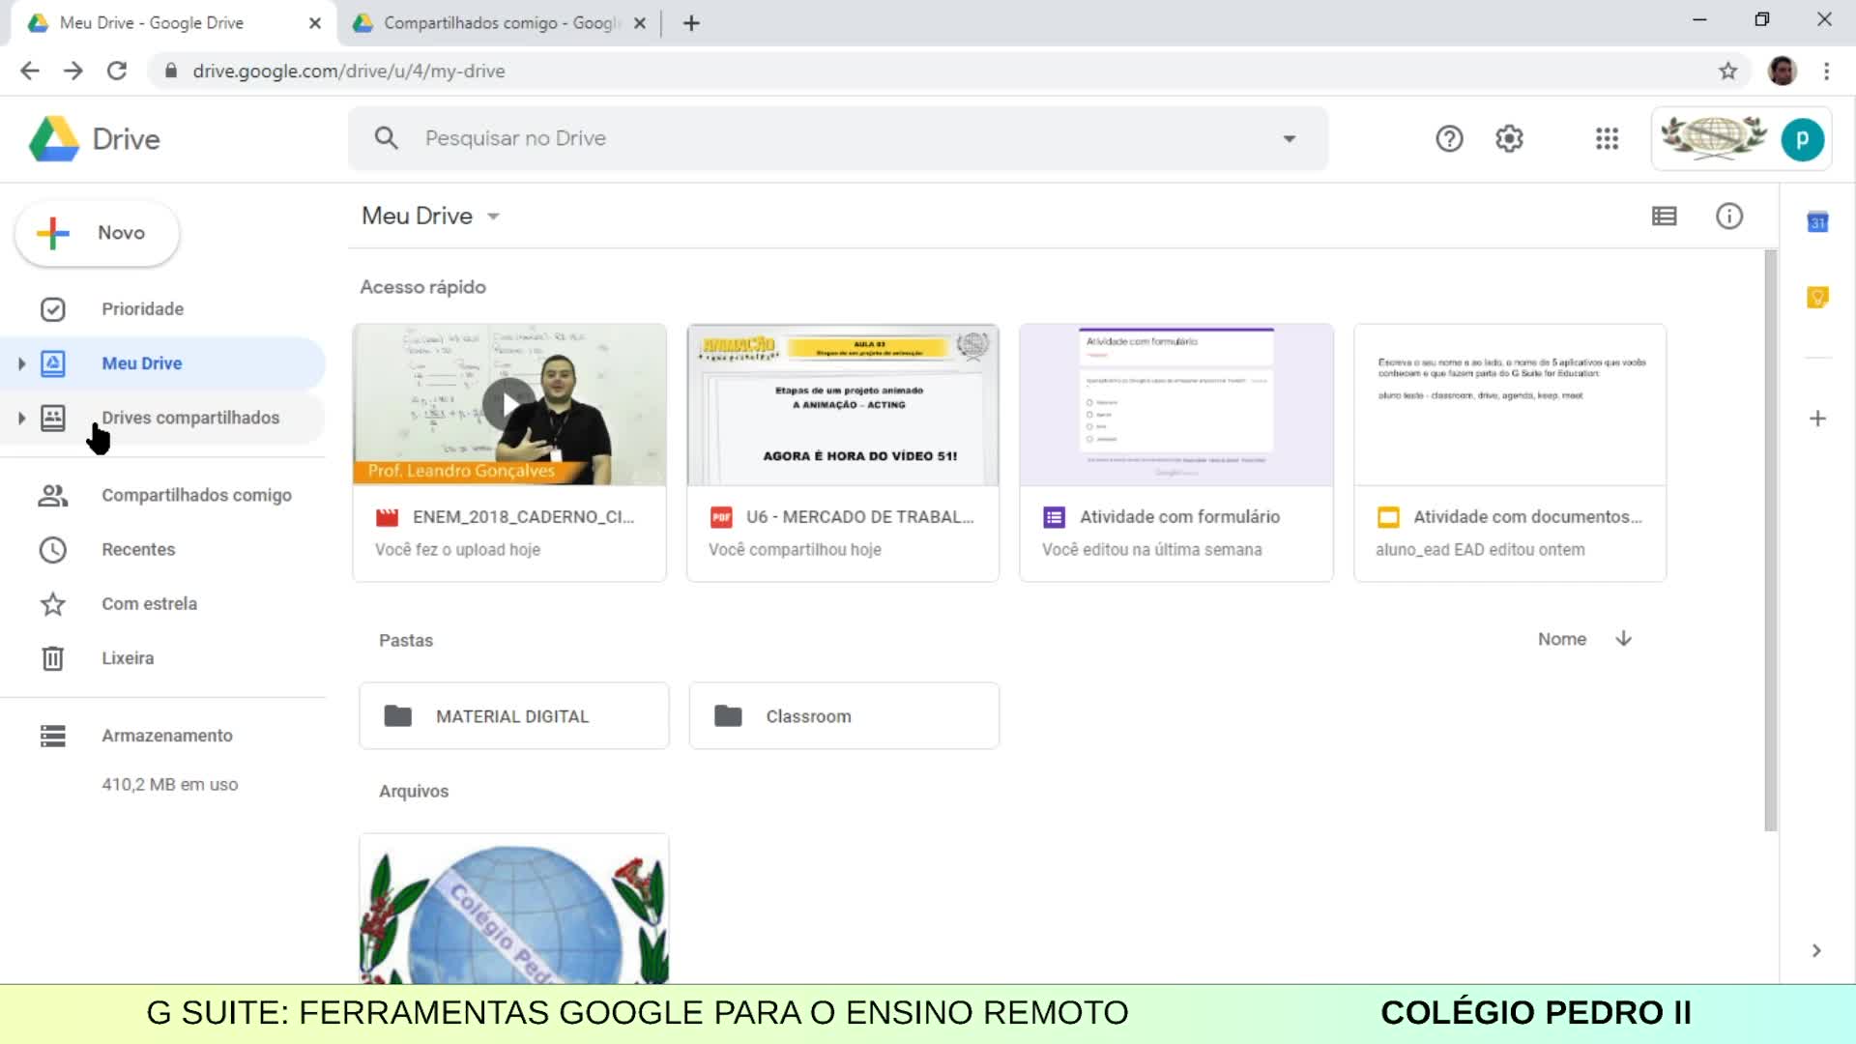The height and width of the screenshot is (1044, 1856).
Task: Expand the Drives compartilhados tree arrow
Action: click(21, 418)
